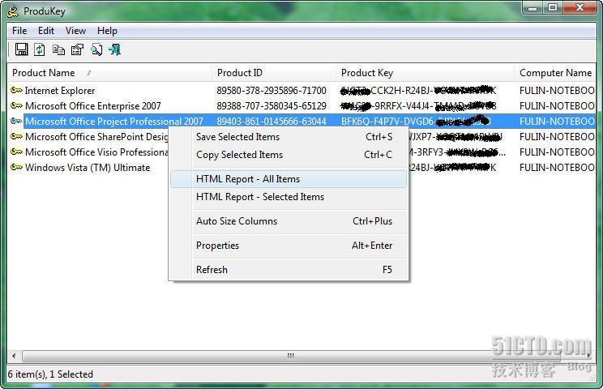Select HTML Report - Selected Items
The width and height of the screenshot is (603, 389).
coord(289,197)
